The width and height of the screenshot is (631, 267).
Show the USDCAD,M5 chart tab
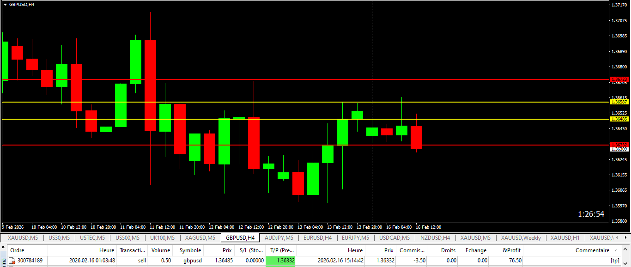(x=394, y=238)
